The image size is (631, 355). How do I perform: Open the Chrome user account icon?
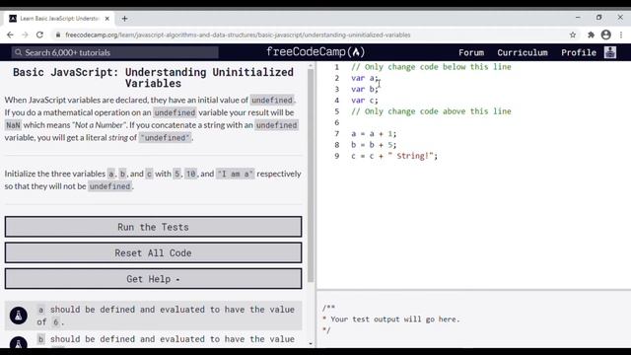pos(606,35)
